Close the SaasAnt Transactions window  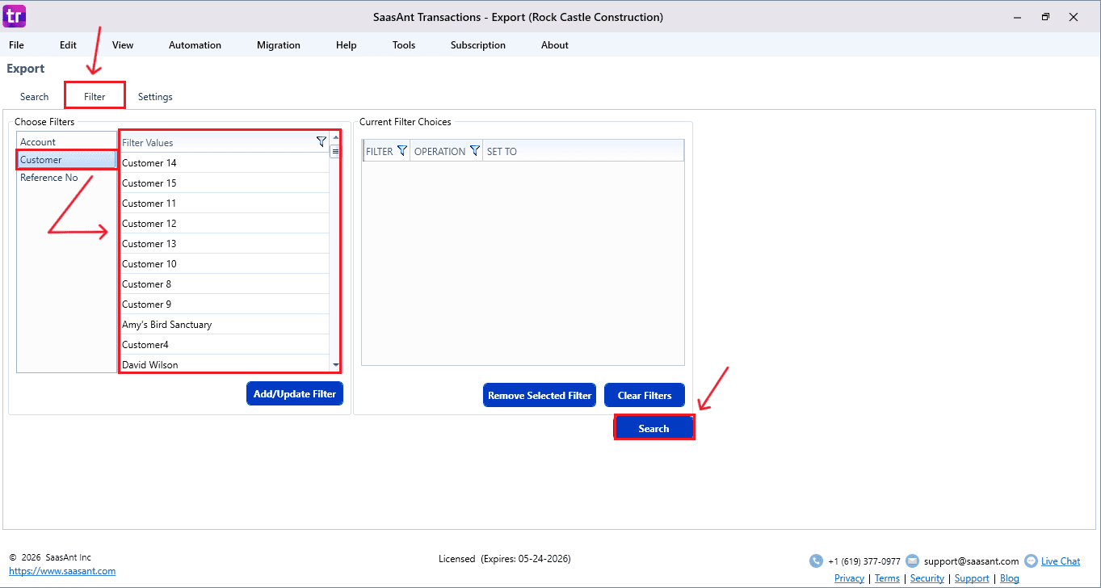point(1074,16)
